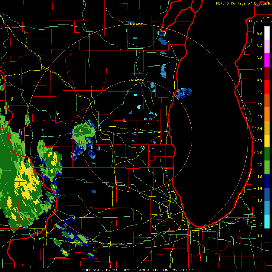Choose the dark orange legend swatch
Image resolution: width=272 pixels, height=272 pixels.
267,101
